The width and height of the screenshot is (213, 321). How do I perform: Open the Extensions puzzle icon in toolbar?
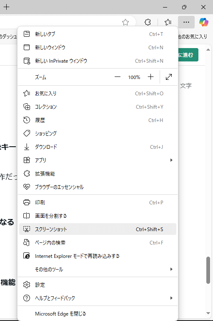click(x=148, y=22)
